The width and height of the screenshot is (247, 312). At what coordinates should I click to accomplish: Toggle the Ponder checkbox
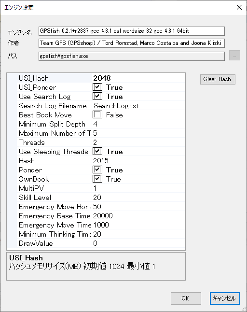[97, 170]
